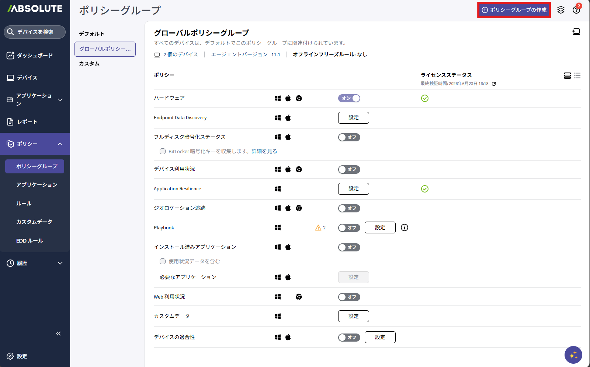The width and height of the screenshot is (590, 367).
Task: Click Windows icon in Hardware row
Action: 278,98
